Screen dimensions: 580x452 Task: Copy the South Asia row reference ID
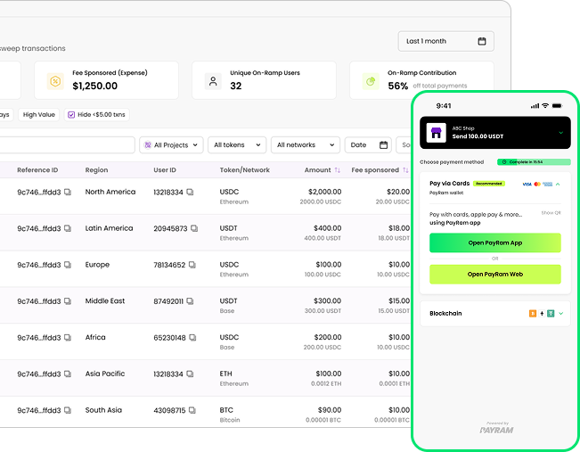68,411
